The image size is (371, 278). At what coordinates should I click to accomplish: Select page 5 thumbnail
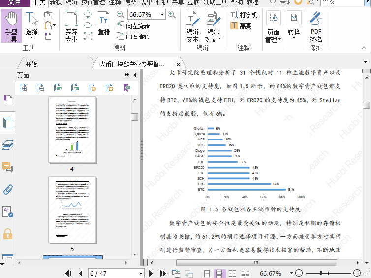[73, 210]
